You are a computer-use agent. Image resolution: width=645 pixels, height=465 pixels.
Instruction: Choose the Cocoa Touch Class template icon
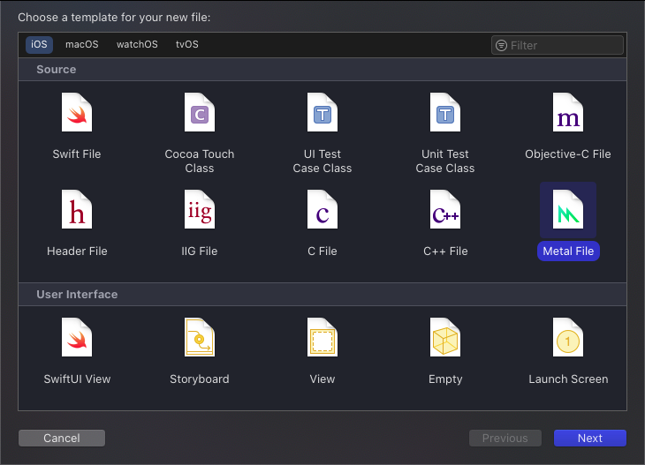coord(200,112)
